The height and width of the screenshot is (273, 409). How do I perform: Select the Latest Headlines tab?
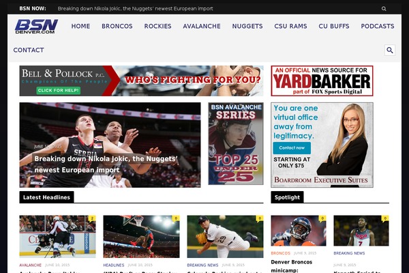pyautogui.click(x=46, y=197)
